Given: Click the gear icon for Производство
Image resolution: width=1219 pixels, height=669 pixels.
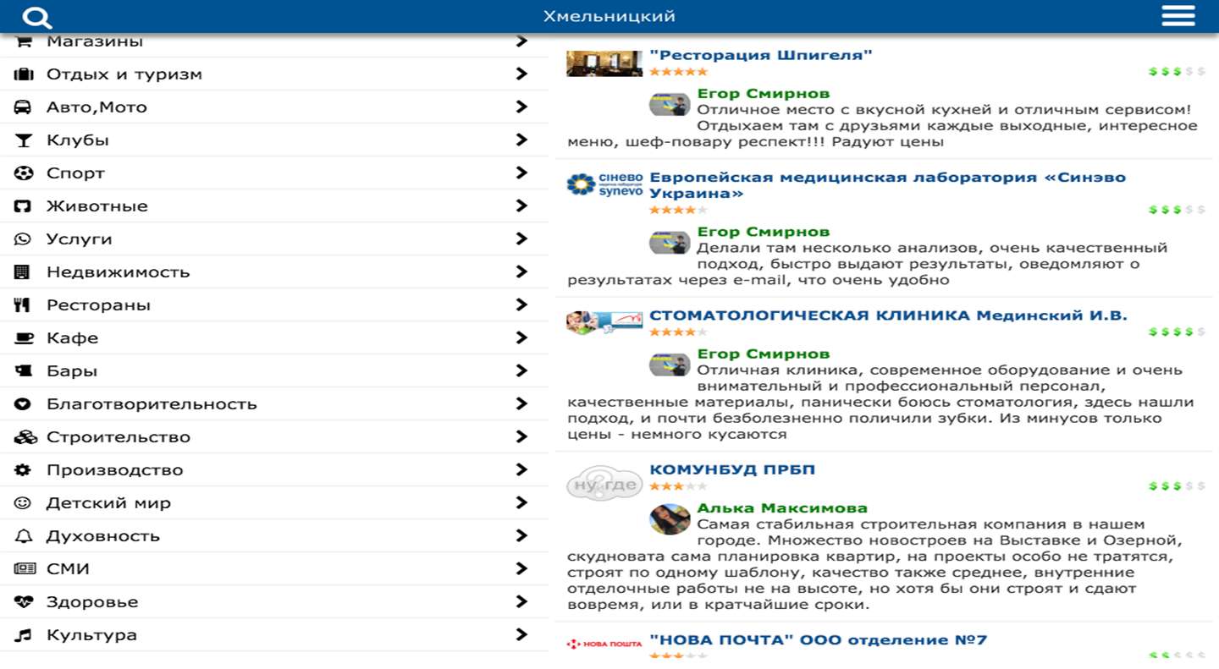Looking at the screenshot, I should point(24,470).
